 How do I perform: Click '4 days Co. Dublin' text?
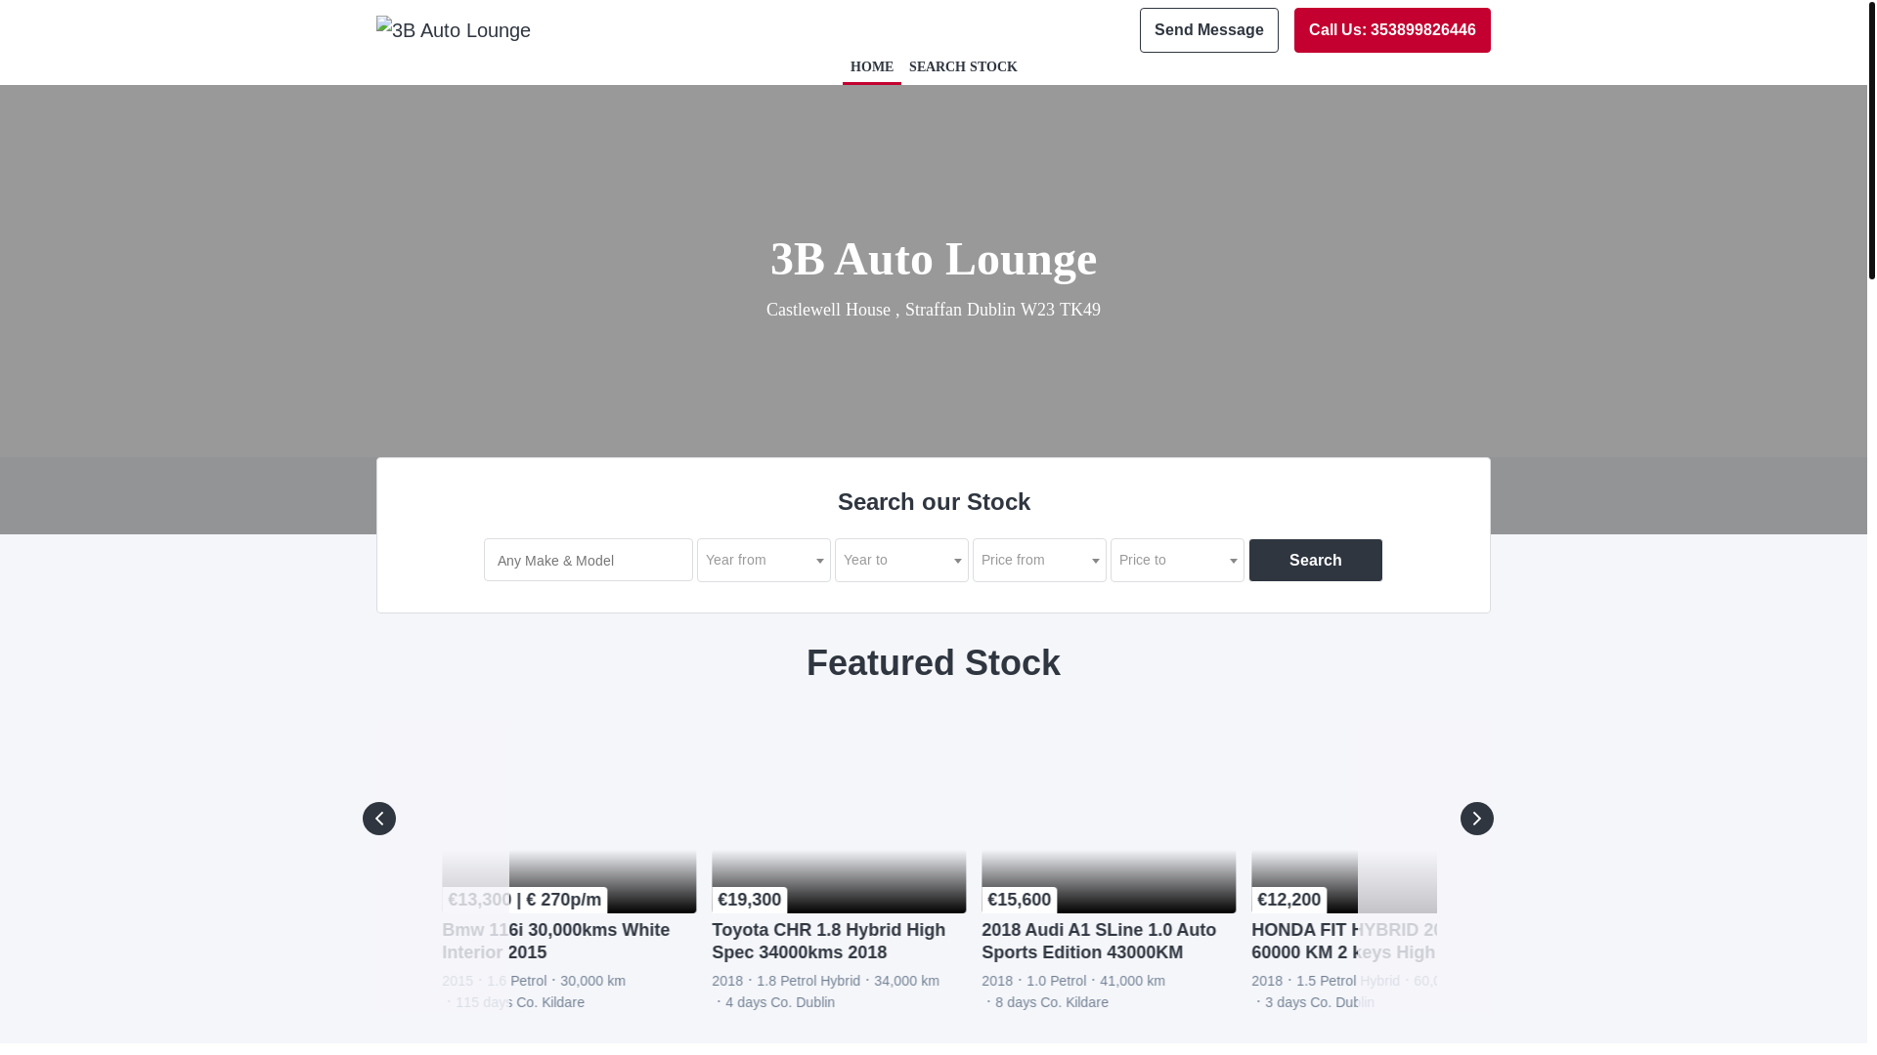780,1002
